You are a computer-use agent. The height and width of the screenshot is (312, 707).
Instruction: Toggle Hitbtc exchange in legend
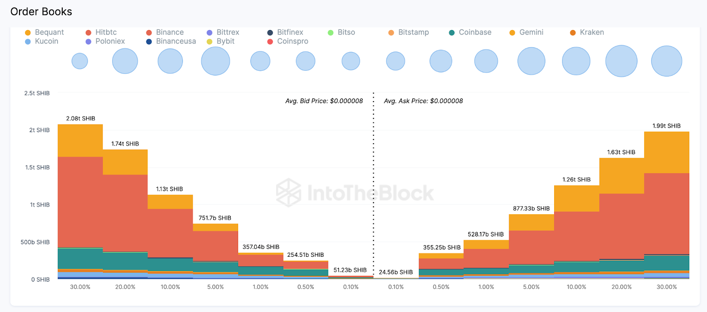(x=101, y=32)
